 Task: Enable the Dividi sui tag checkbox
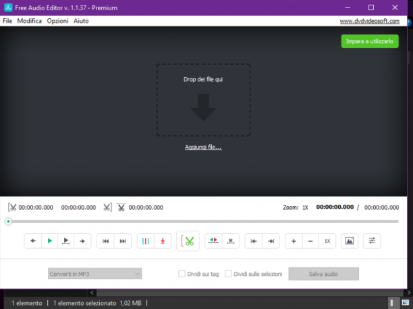182,274
